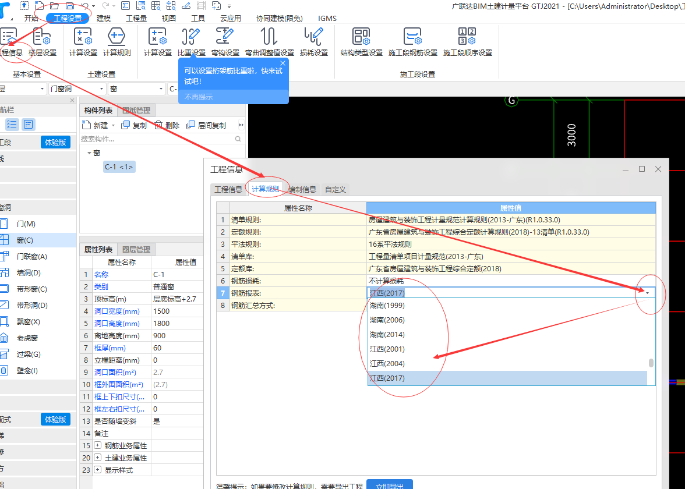
Task: Click the undo arrow icon
Action: point(85,6)
